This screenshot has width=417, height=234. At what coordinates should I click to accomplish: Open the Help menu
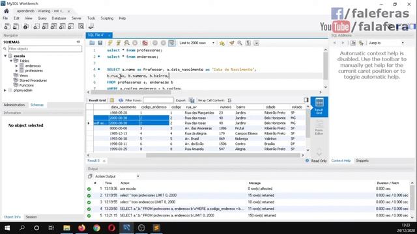[122, 18]
